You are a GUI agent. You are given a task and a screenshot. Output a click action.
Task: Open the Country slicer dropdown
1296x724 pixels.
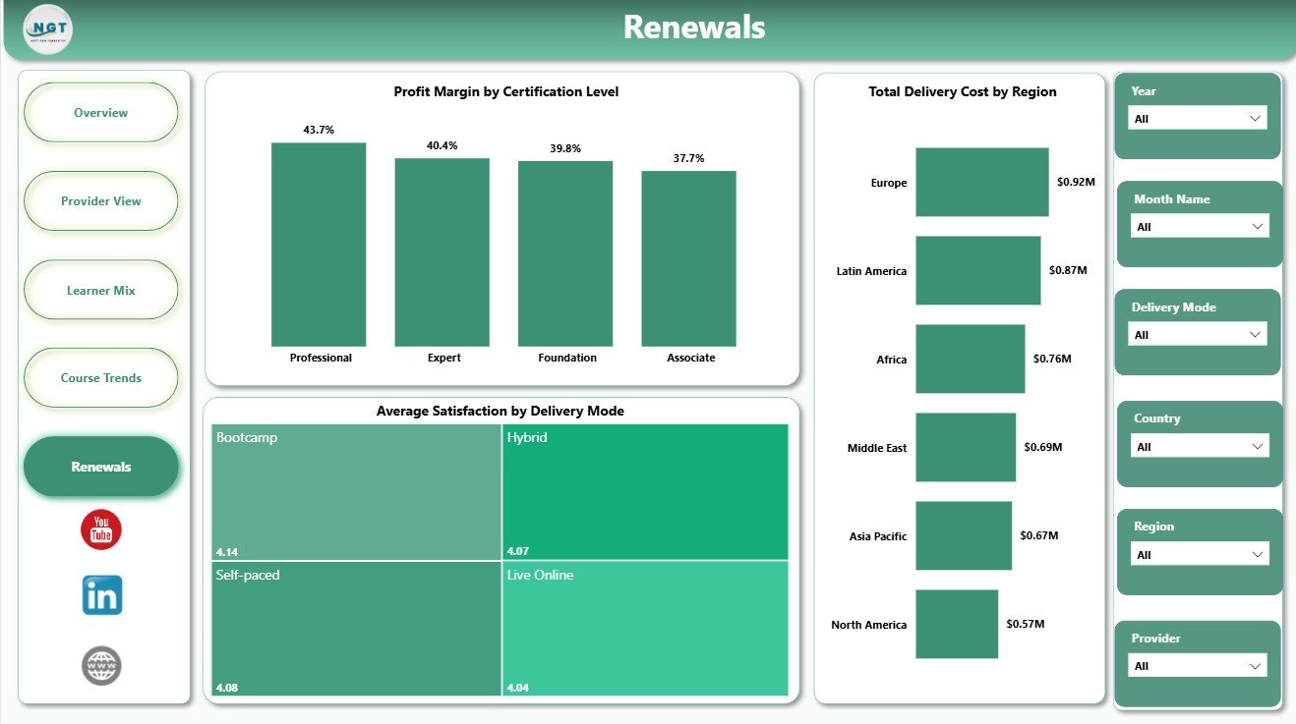pos(1200,446)
